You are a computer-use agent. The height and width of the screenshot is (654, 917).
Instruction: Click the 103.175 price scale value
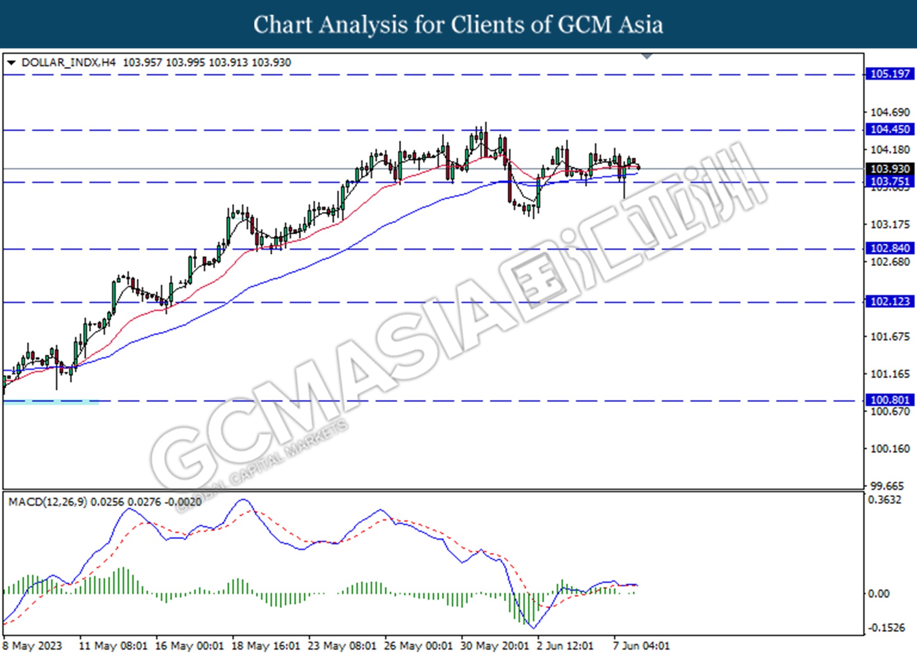coord(890,224)
